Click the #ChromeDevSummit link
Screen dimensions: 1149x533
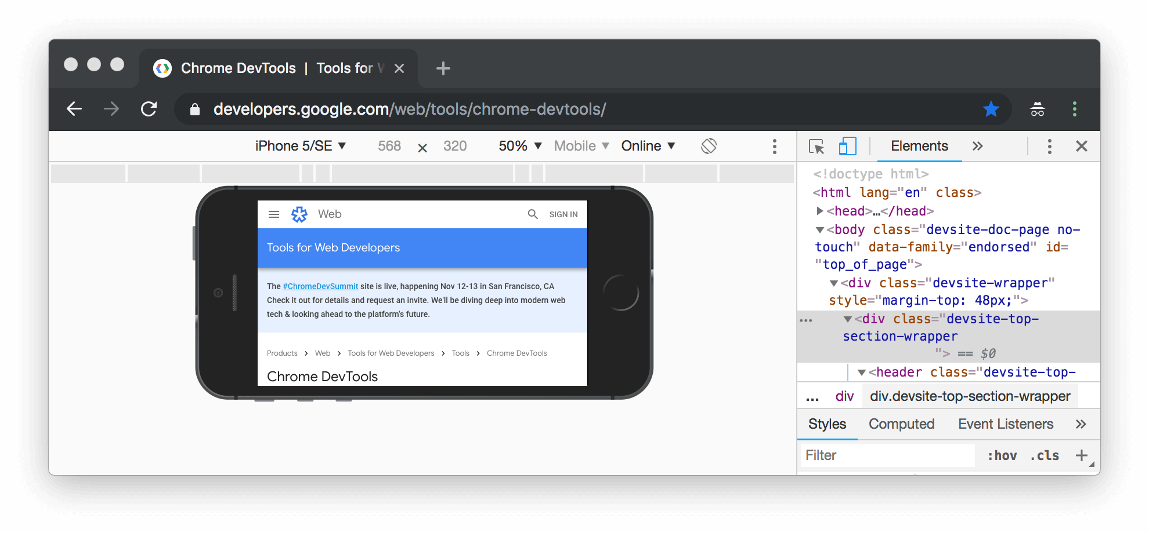(x=320, y=286)
